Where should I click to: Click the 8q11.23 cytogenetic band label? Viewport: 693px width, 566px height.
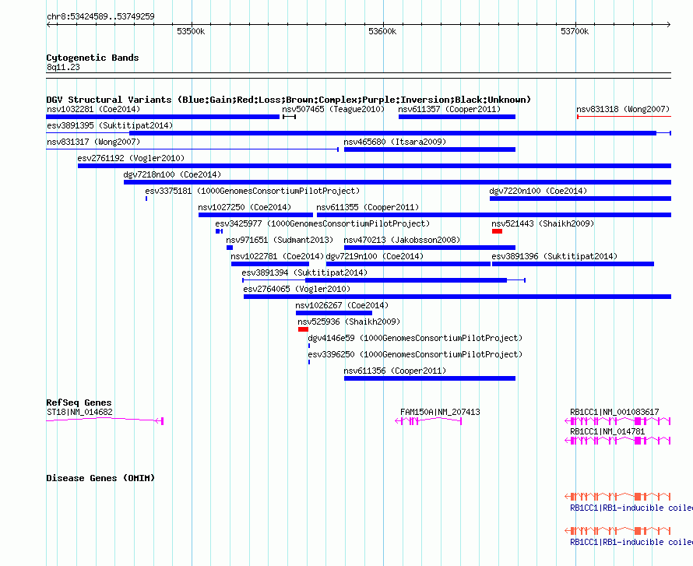point(63,68)
